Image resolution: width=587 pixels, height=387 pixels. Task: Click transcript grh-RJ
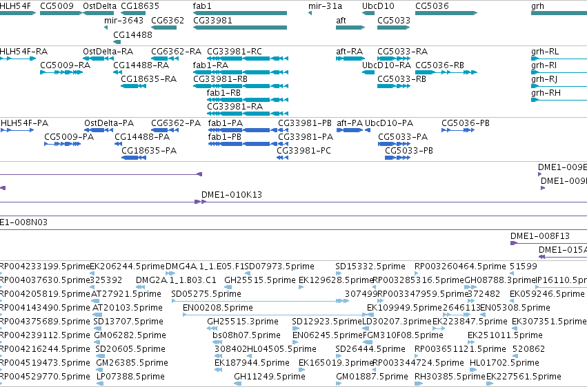coord(544,79)
